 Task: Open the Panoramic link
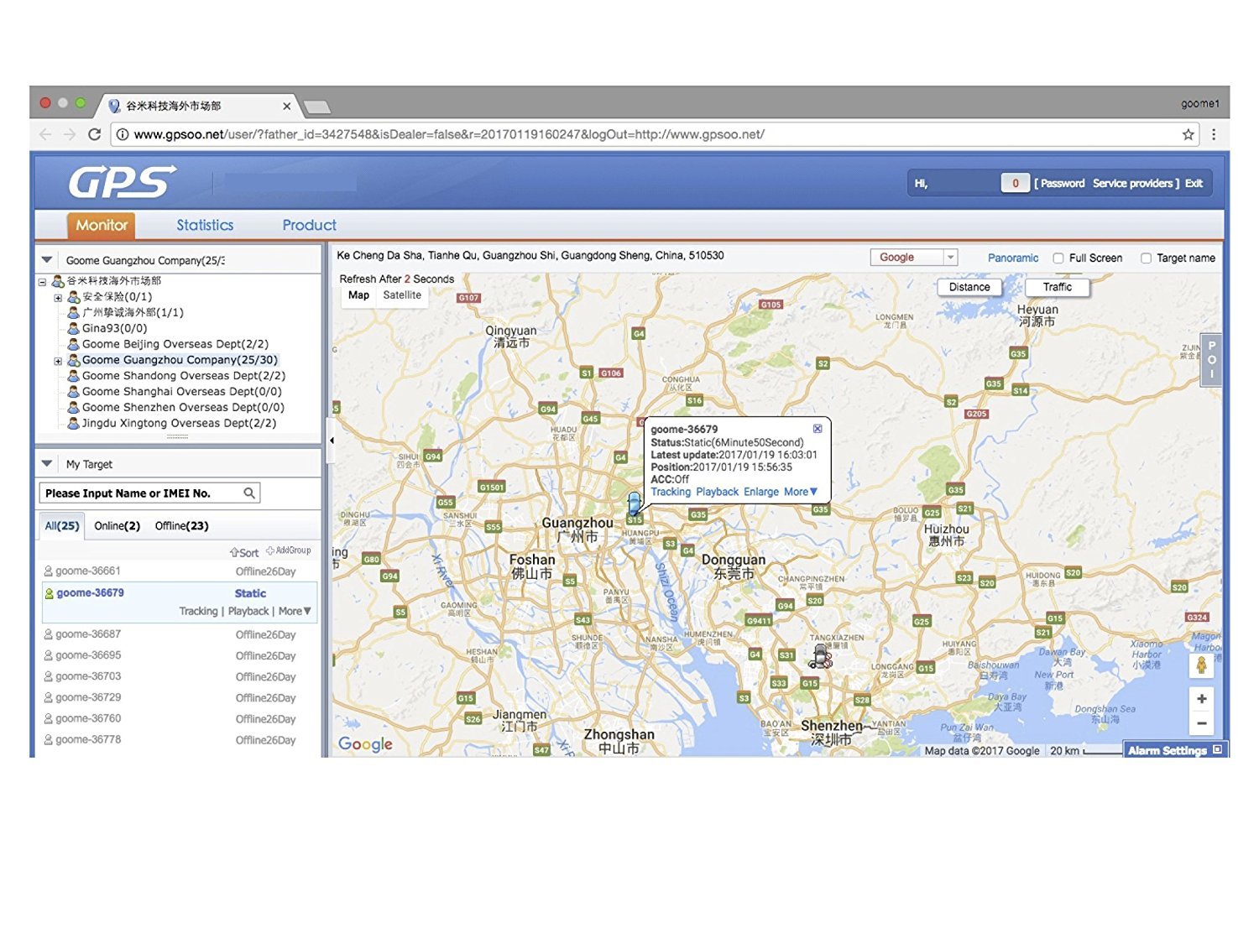pyautogui.click(x=1013, y=258)
